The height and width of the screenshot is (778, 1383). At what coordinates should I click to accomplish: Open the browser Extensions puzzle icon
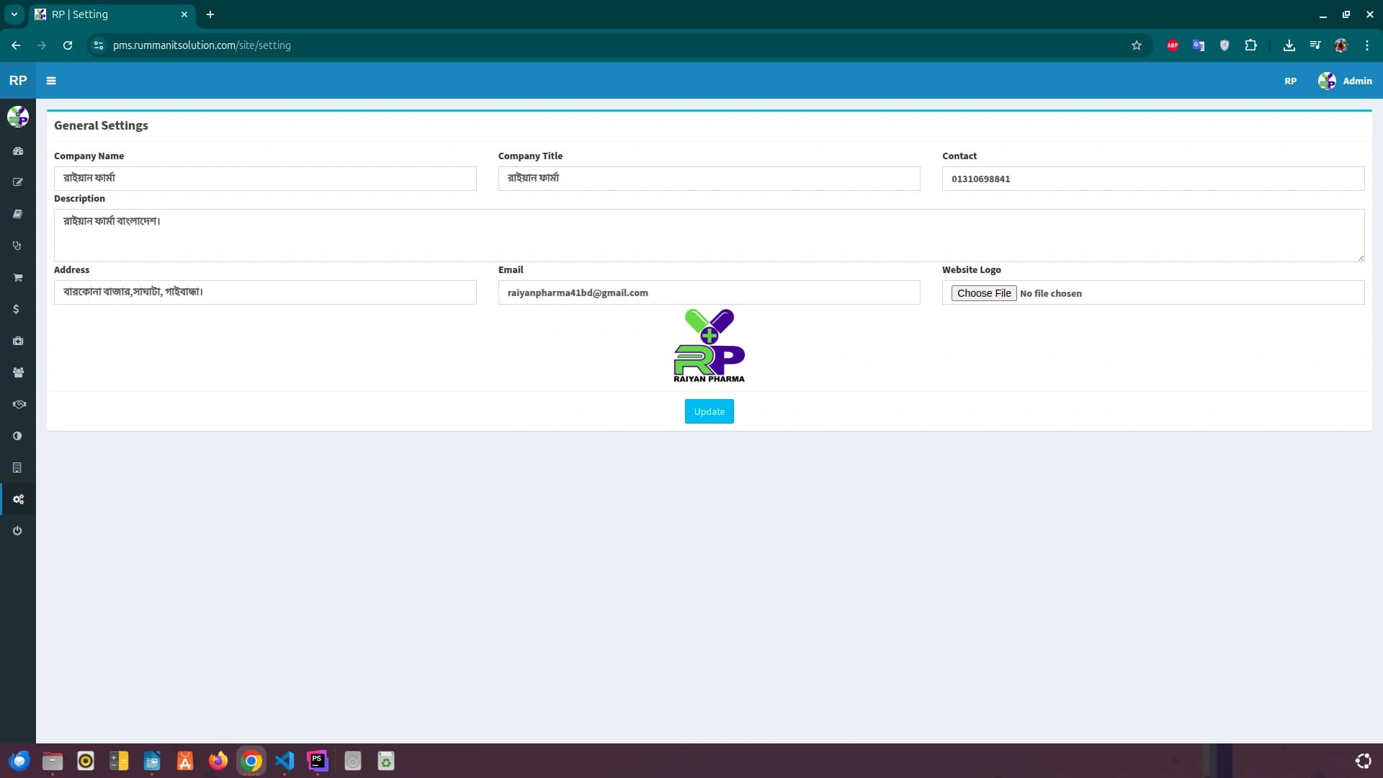pyautogui.click(x=1251, y=45)
